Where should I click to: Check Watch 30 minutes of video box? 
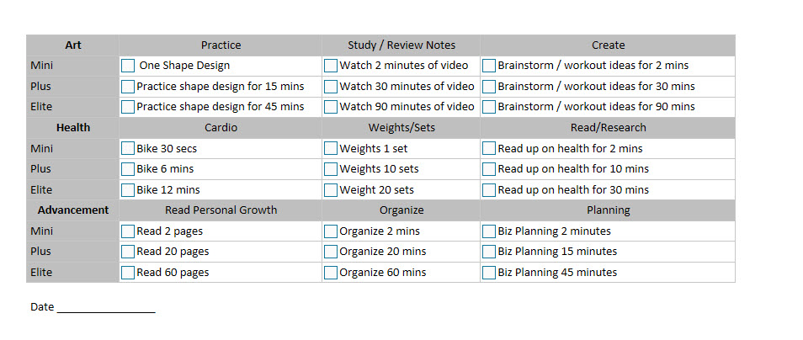click(x=331, y=86)
